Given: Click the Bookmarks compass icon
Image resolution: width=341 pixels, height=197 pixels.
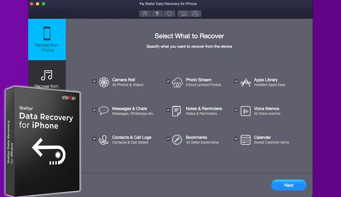Looking at the screenshot, I should (177, 140).
